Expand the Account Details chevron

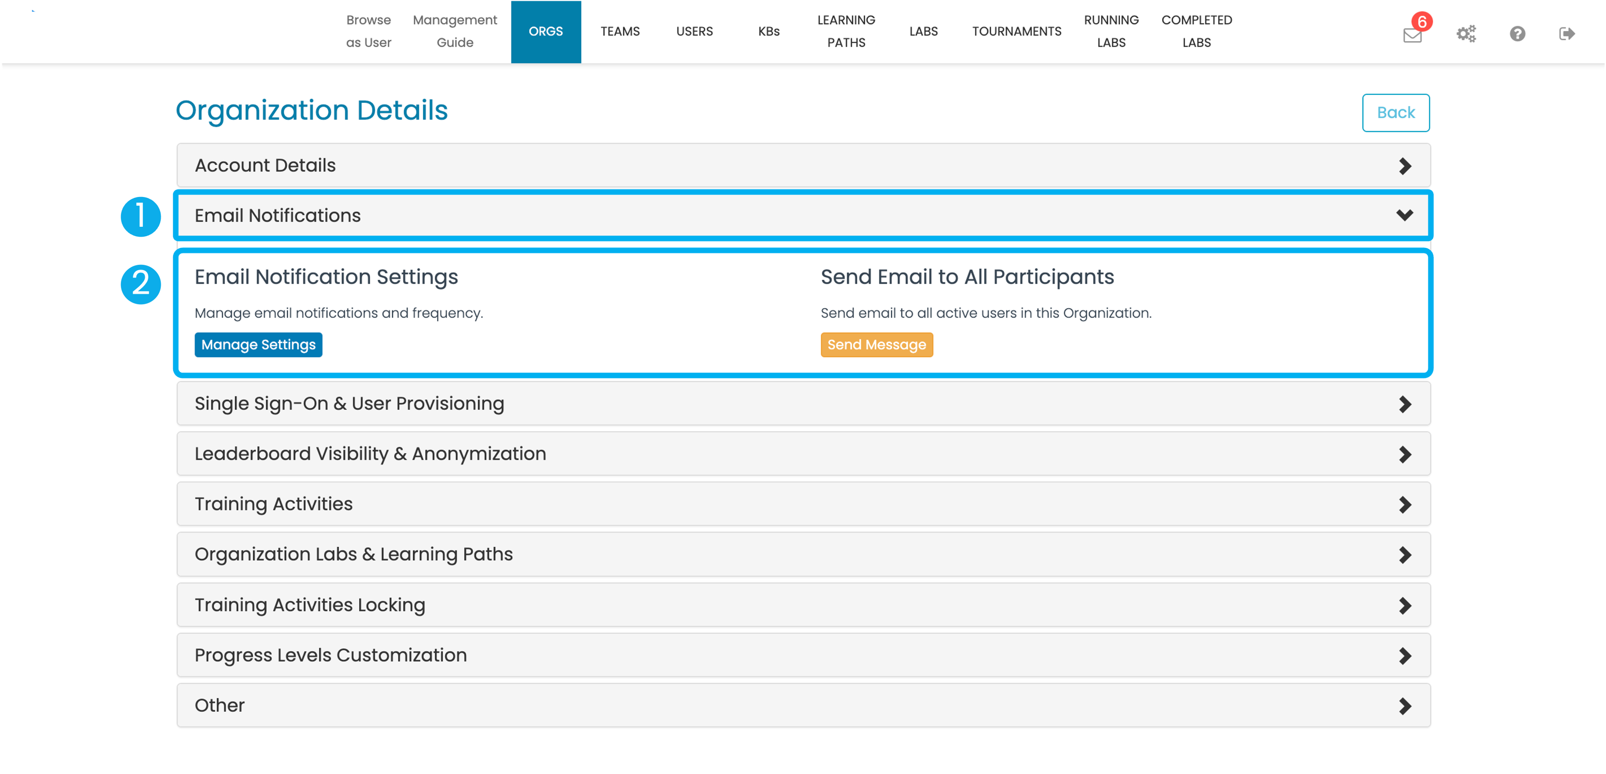tap(1405, 166)
